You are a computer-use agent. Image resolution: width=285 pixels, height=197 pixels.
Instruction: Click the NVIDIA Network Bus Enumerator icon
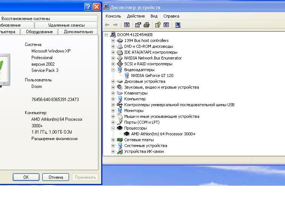pyautogui.click(x=120, y=58)
